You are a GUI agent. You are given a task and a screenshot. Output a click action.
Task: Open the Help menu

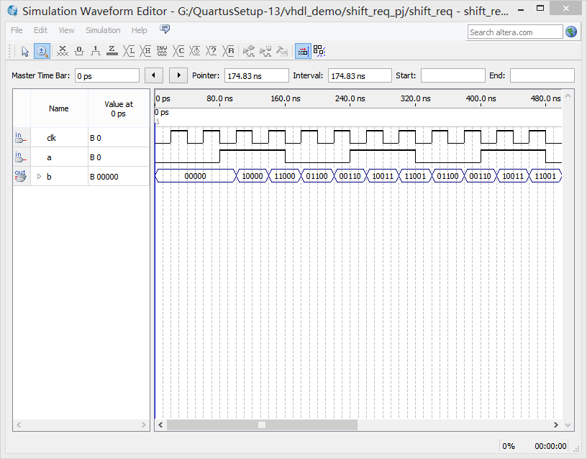(140, 30)
